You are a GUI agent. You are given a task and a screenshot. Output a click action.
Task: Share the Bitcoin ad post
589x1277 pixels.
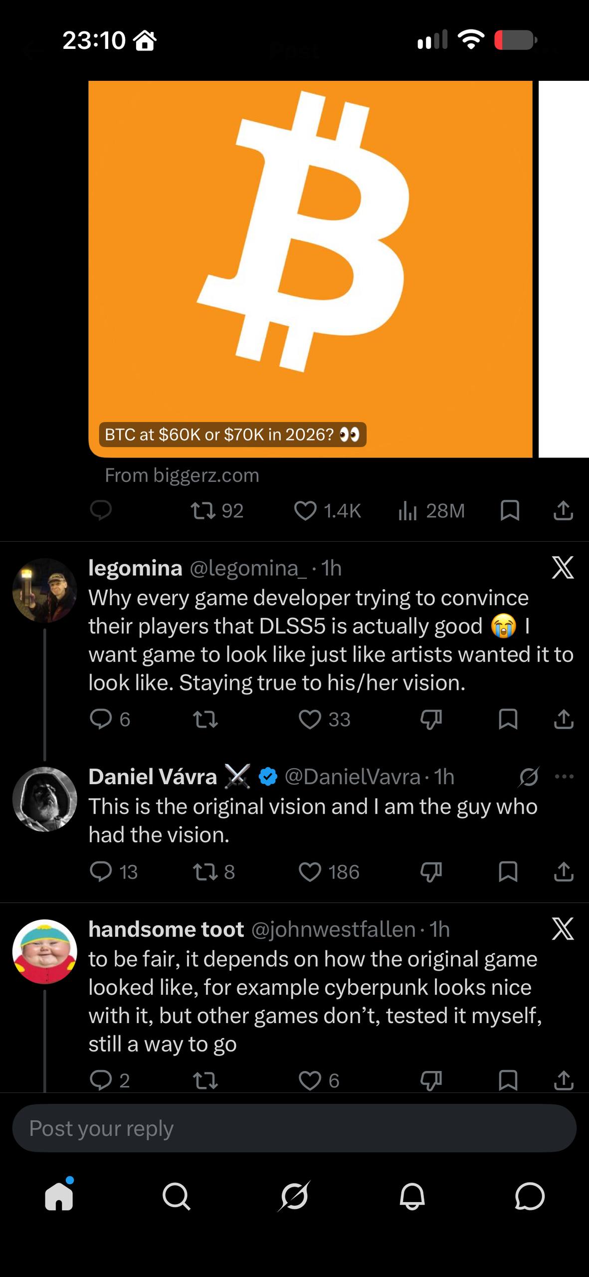coord(563,511)
